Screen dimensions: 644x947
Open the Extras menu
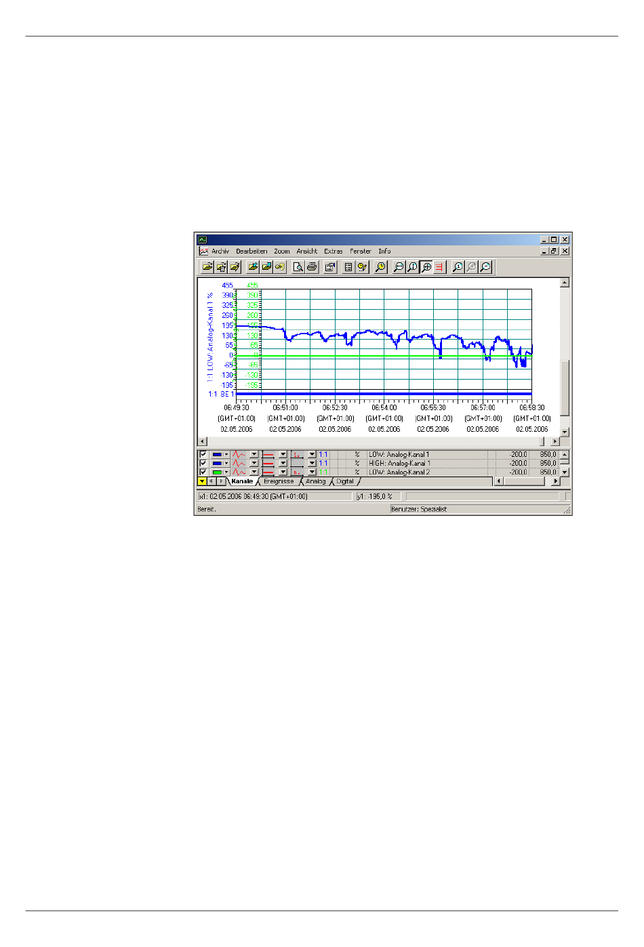click(x=334, y=251)
